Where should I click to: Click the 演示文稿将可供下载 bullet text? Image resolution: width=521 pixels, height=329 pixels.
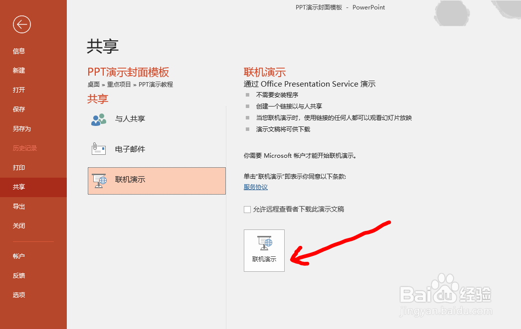[283, 129]
